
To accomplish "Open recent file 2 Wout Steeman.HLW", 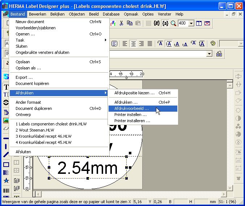I will click(x=35, y=130).
